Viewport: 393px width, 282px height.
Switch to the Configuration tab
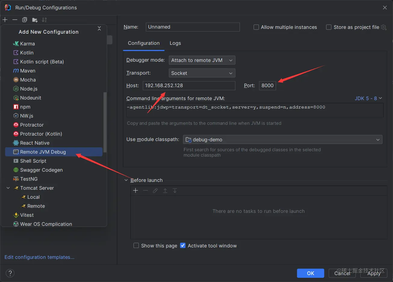[144, 43]
